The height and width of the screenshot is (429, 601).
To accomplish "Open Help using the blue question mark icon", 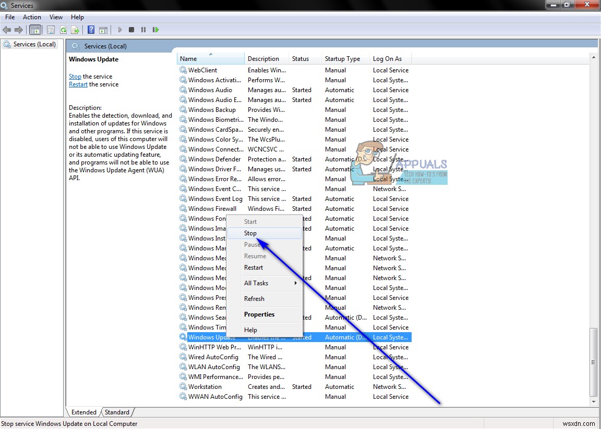I will [90, 30].
